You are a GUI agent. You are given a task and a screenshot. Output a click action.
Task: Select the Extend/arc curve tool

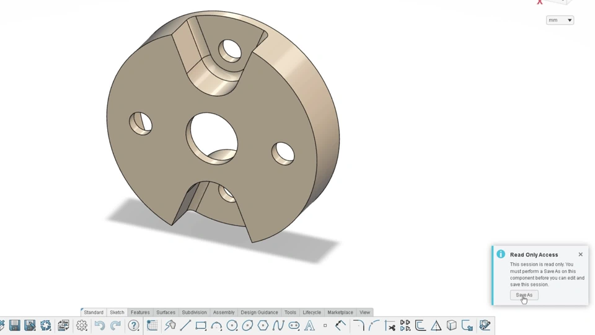[x=374, y=326]
